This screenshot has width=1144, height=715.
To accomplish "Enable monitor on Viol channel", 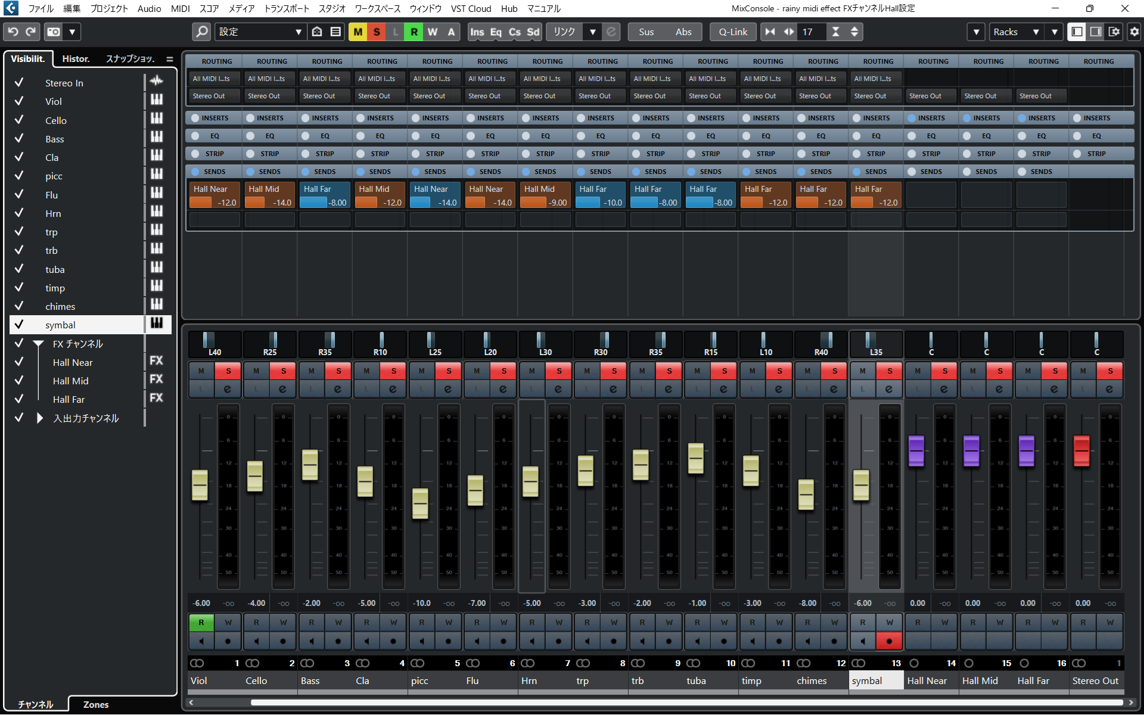I will point(201,641).
